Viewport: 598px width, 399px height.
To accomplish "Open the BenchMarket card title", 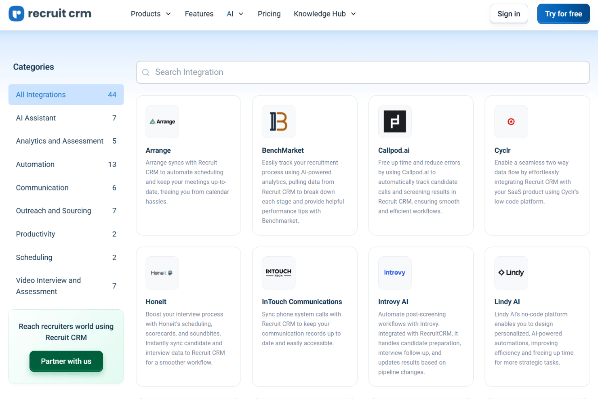I will [x=283, y=150].
